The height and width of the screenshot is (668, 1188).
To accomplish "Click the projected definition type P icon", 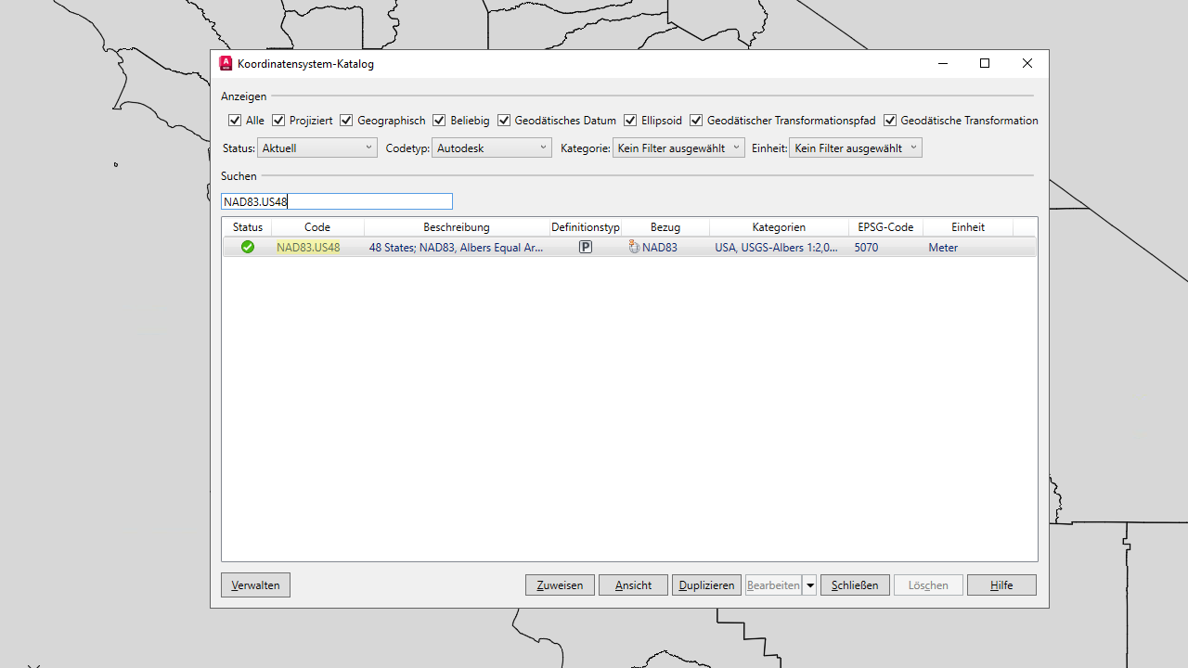I will 586,247.
